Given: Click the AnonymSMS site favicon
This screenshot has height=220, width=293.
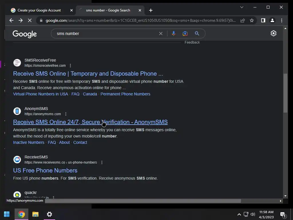Looking at the screenshot, I should [17, 111].
